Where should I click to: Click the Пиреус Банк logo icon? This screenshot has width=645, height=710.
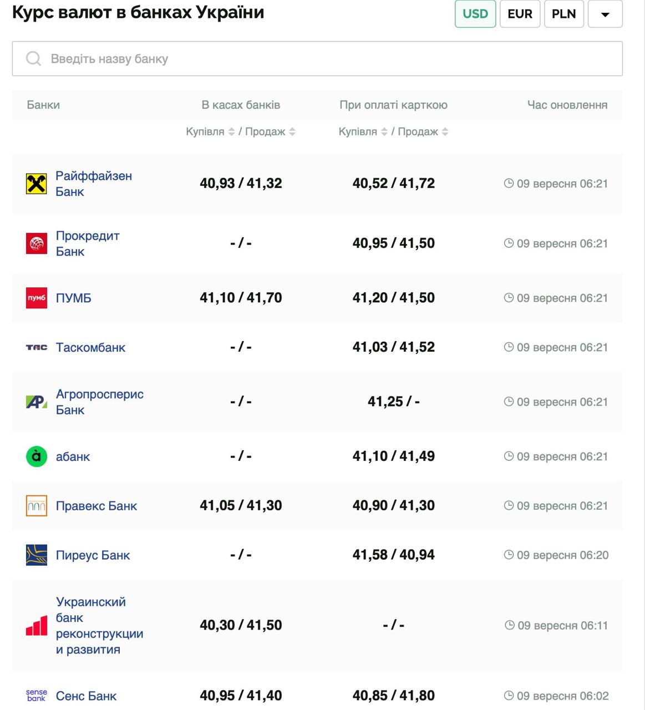pyautogui.click(x=37, y=555)
